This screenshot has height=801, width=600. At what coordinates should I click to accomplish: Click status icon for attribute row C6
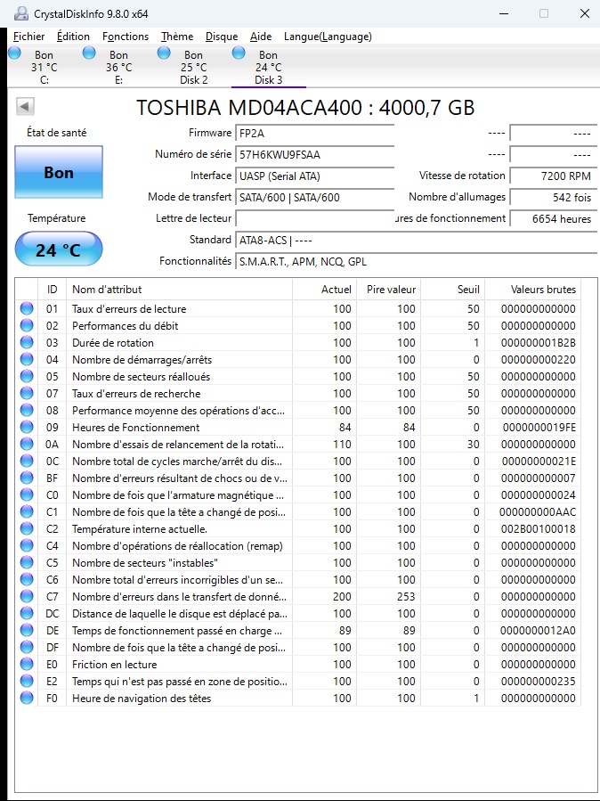click(27, 579)
